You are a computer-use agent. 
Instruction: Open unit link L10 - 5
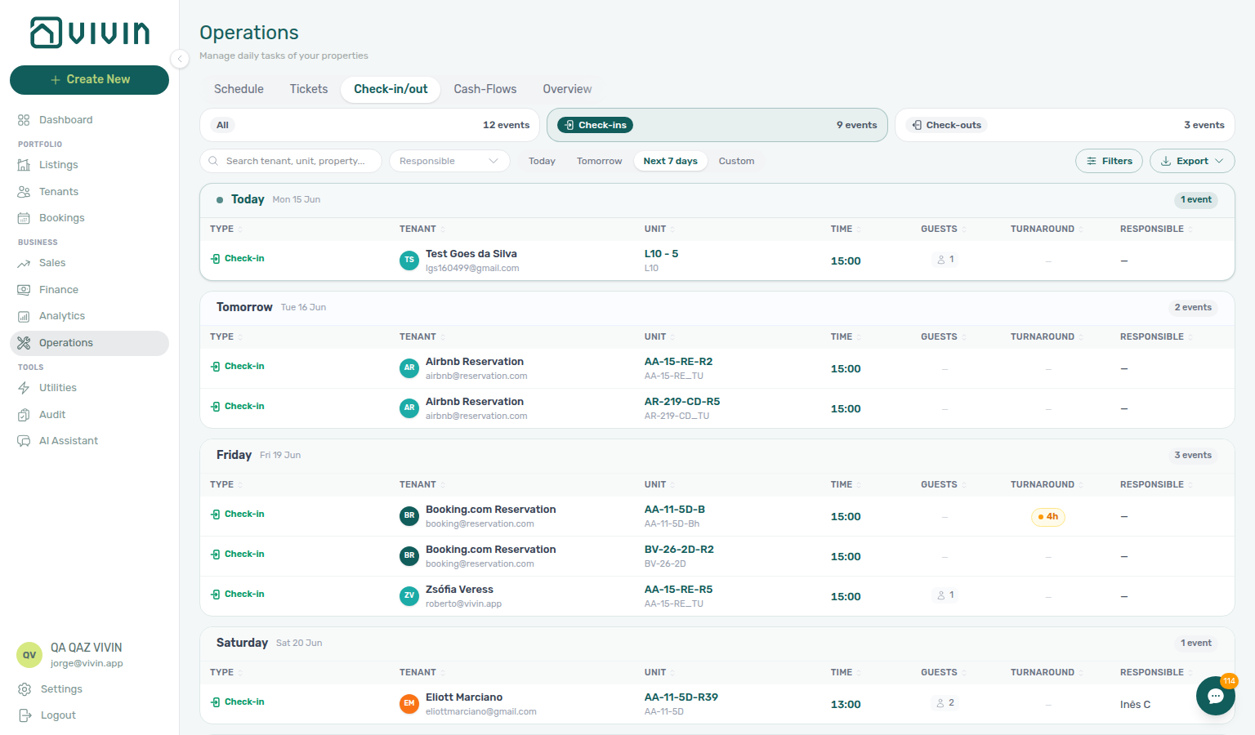[662, 254]
